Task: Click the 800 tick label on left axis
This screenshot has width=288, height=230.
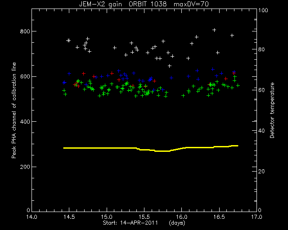Action: click(x=25, y=31)
